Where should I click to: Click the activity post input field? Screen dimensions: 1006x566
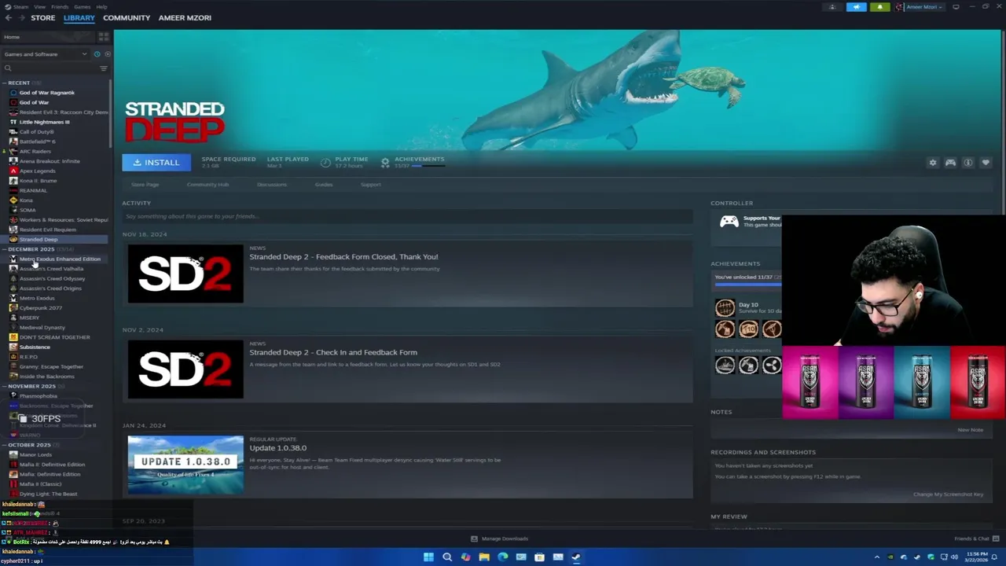407,216
